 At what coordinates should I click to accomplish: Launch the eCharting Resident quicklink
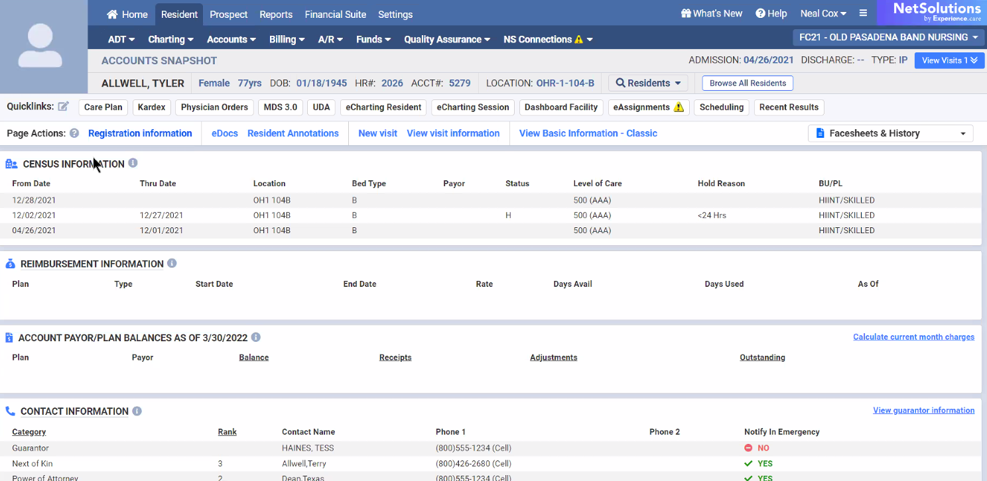(x=383, y=107)
